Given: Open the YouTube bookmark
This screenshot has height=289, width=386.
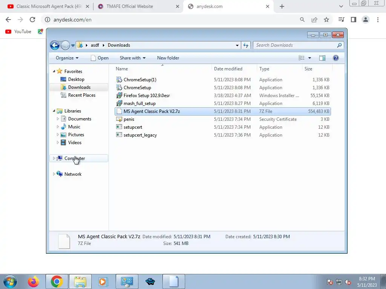Looking at the screenshot, I should click(x=18, y=32).
